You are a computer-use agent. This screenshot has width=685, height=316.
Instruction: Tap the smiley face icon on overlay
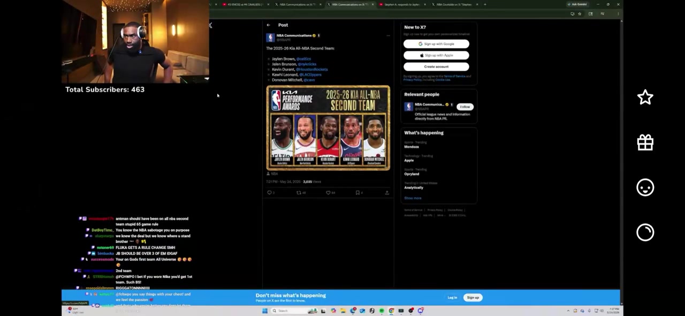pyautogui.click(x=645, y=187)
